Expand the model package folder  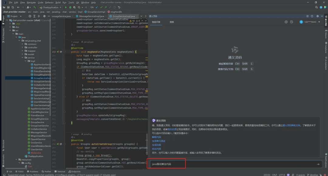[x=22, y=54]
